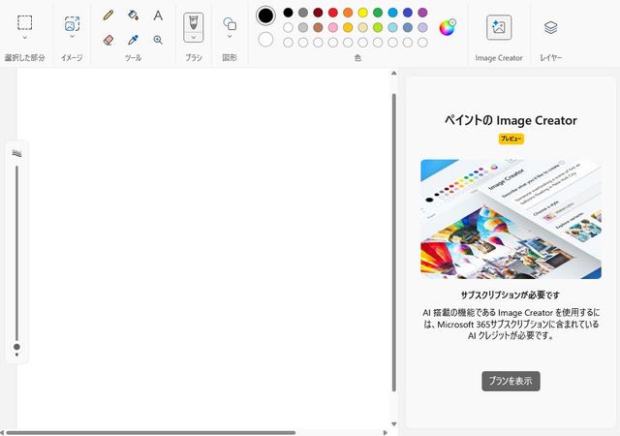Image resolution: width=620 pixels, height=436 pixels.
Task: Pick the black palette swatch
Action: pyautogui.click(x=289, y=13)
